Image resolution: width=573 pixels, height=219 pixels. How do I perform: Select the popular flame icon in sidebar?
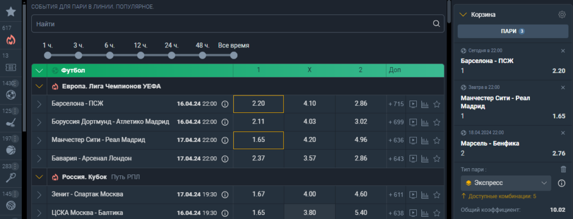[x=11, y=40]
